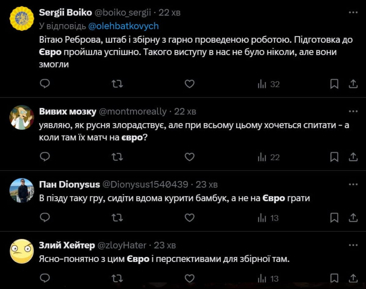This screenshot has width=366, height=289.
Task: Open the @olehbatkovych profile link
Action: click(x=124, y=26)
